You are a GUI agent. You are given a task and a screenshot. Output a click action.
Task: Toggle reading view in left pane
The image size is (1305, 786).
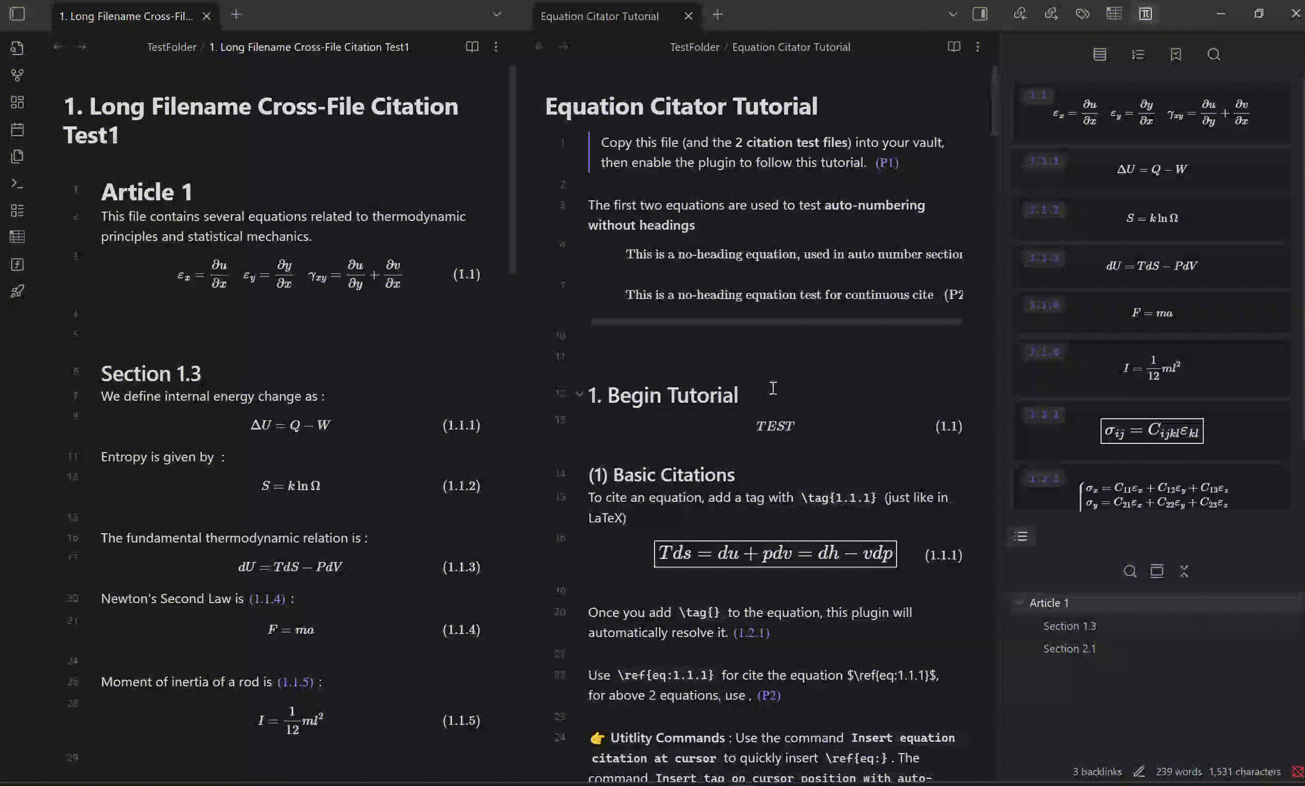[x=471, y=47]
